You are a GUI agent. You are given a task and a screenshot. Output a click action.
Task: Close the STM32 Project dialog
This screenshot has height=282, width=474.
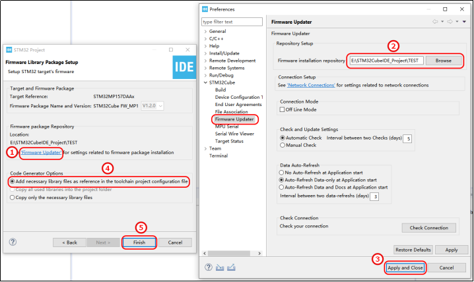[187, 50]
